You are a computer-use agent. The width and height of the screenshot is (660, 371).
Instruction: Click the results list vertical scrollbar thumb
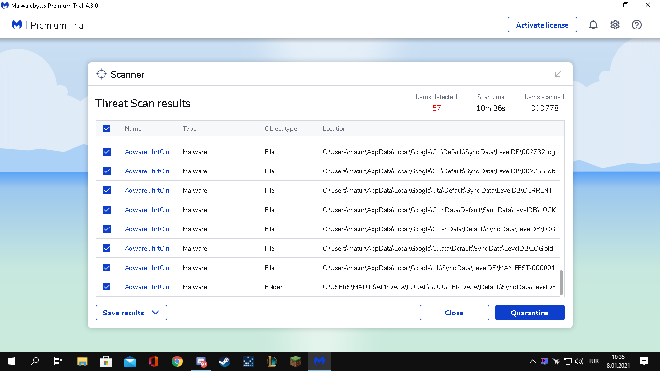561,283
